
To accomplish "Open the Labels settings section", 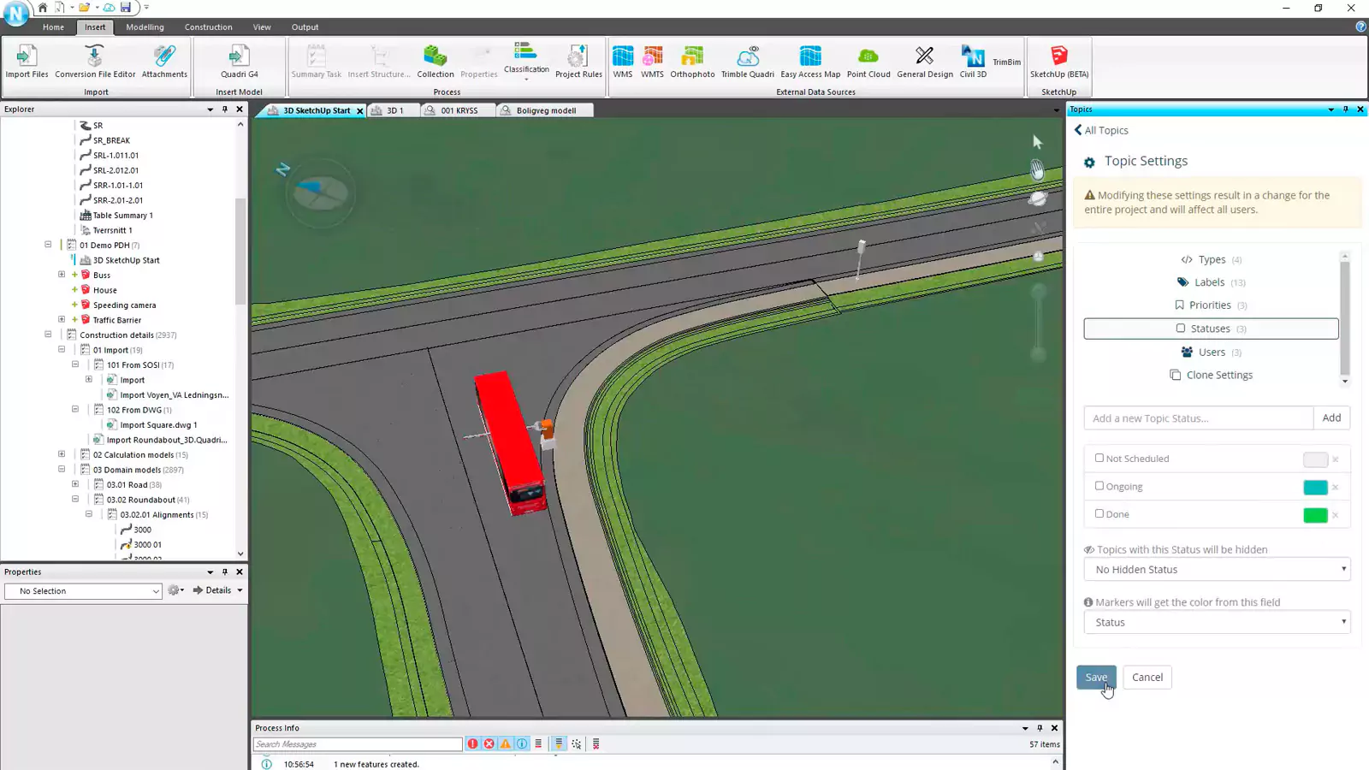I will 1211,282.
